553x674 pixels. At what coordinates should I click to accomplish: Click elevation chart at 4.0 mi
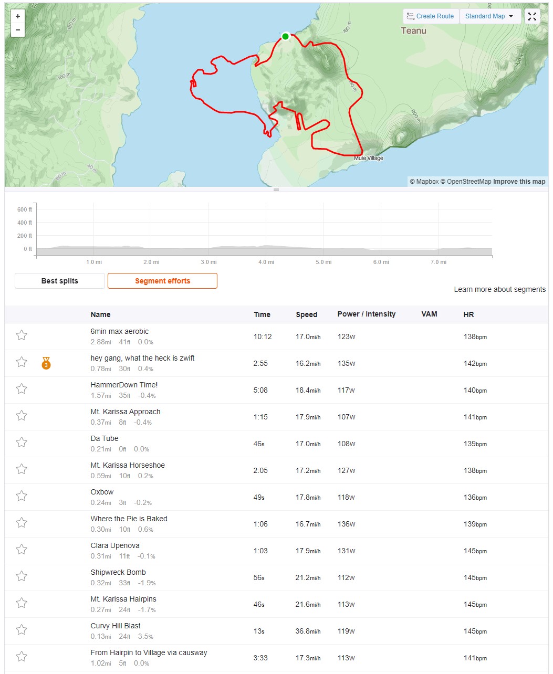[266, 247]
